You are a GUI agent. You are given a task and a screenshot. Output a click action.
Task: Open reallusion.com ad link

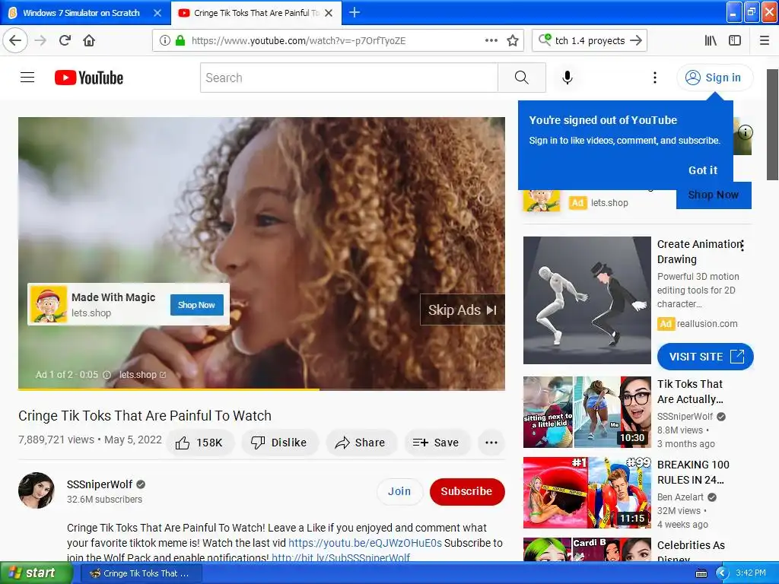click(707, 324)
